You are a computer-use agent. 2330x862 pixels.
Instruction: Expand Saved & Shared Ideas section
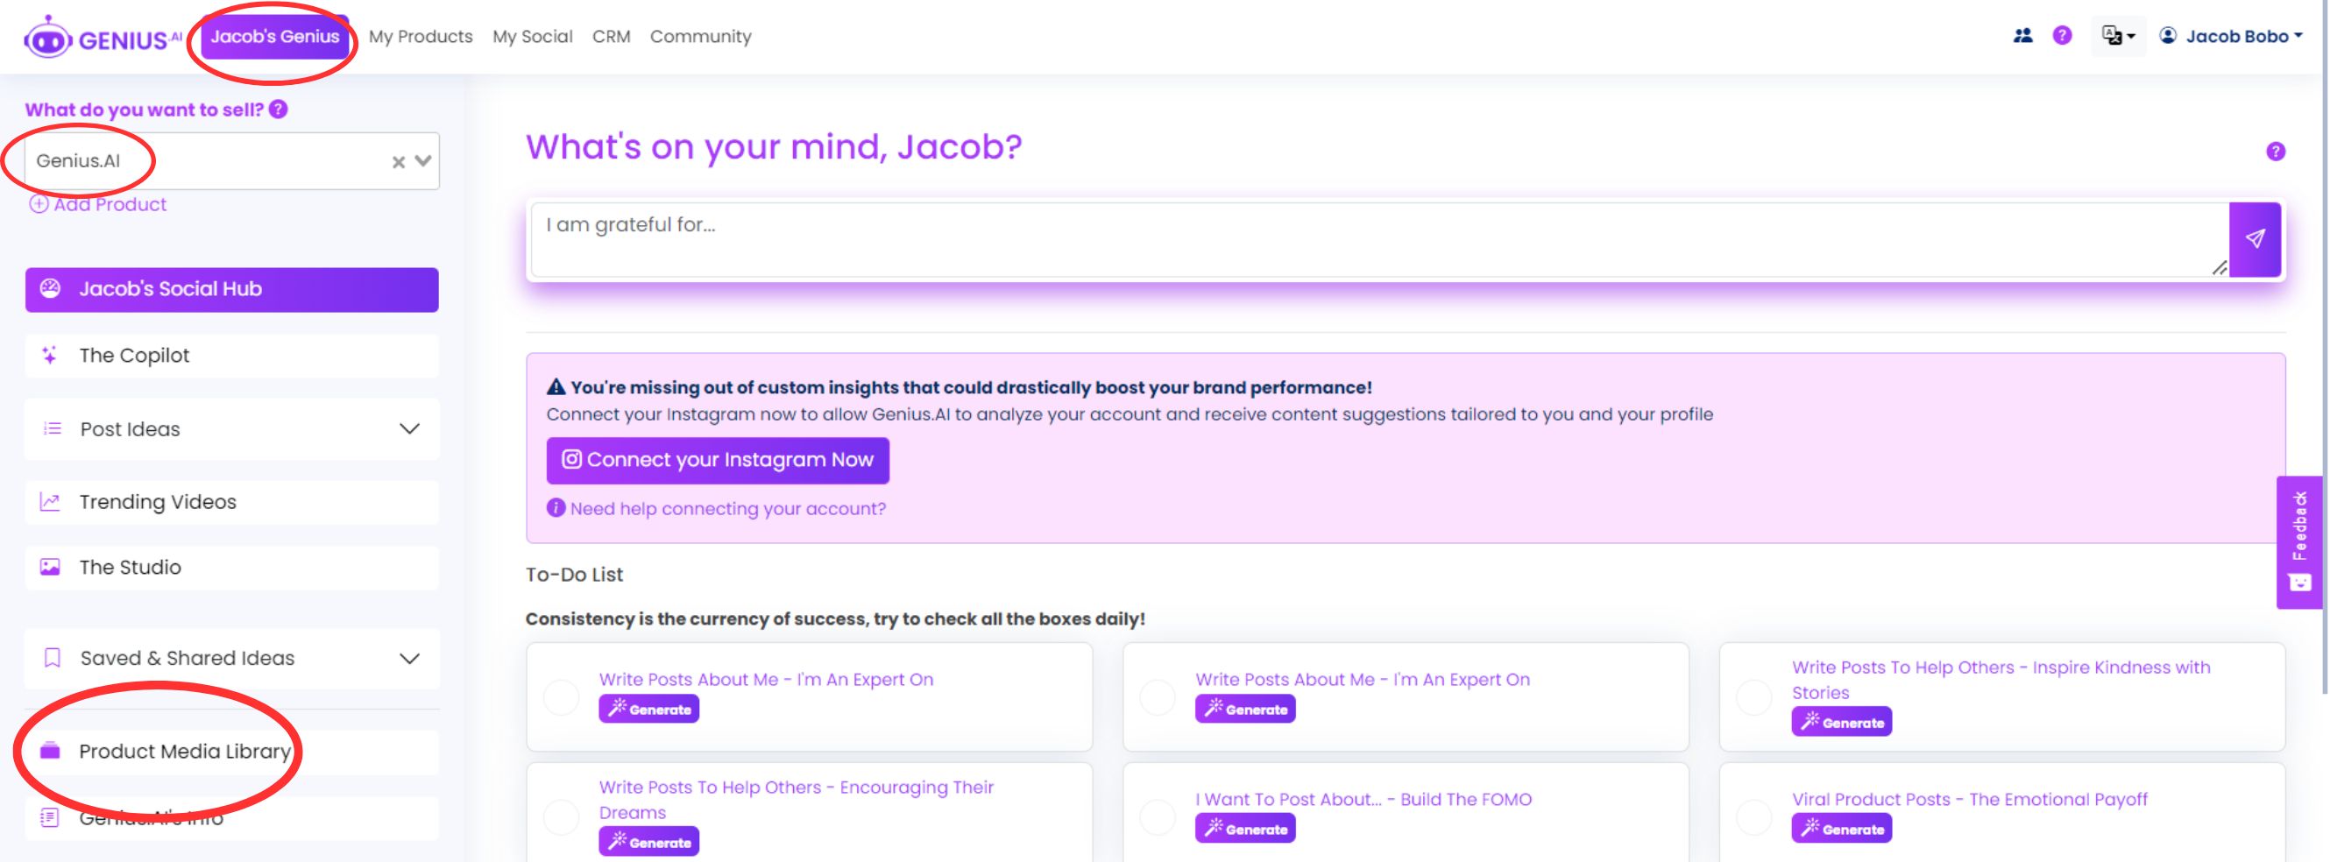pos(231,659)
